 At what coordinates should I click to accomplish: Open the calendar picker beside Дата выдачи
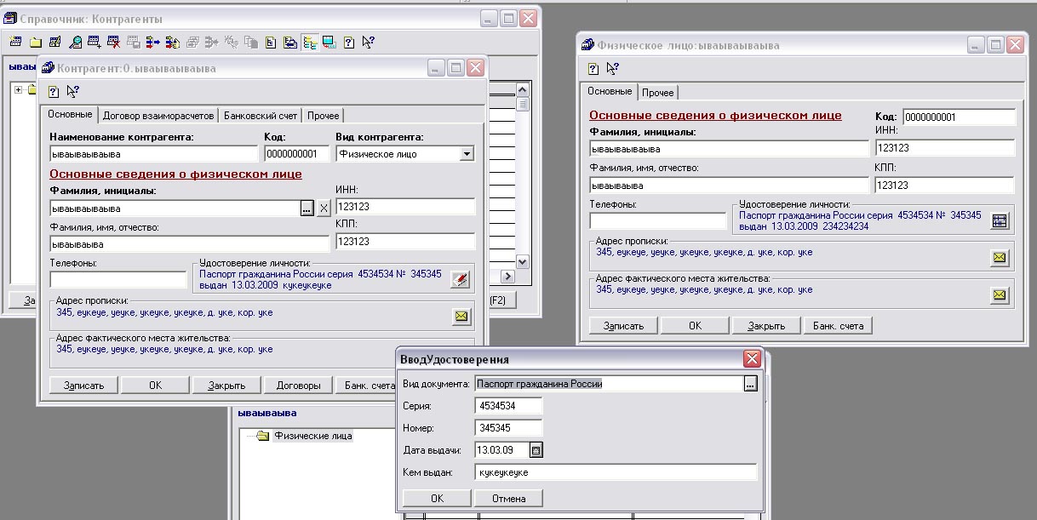536,450
